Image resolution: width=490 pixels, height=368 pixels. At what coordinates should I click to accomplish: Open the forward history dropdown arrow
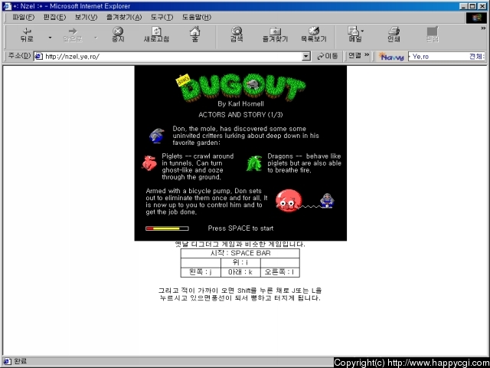[x=96, y=38]
